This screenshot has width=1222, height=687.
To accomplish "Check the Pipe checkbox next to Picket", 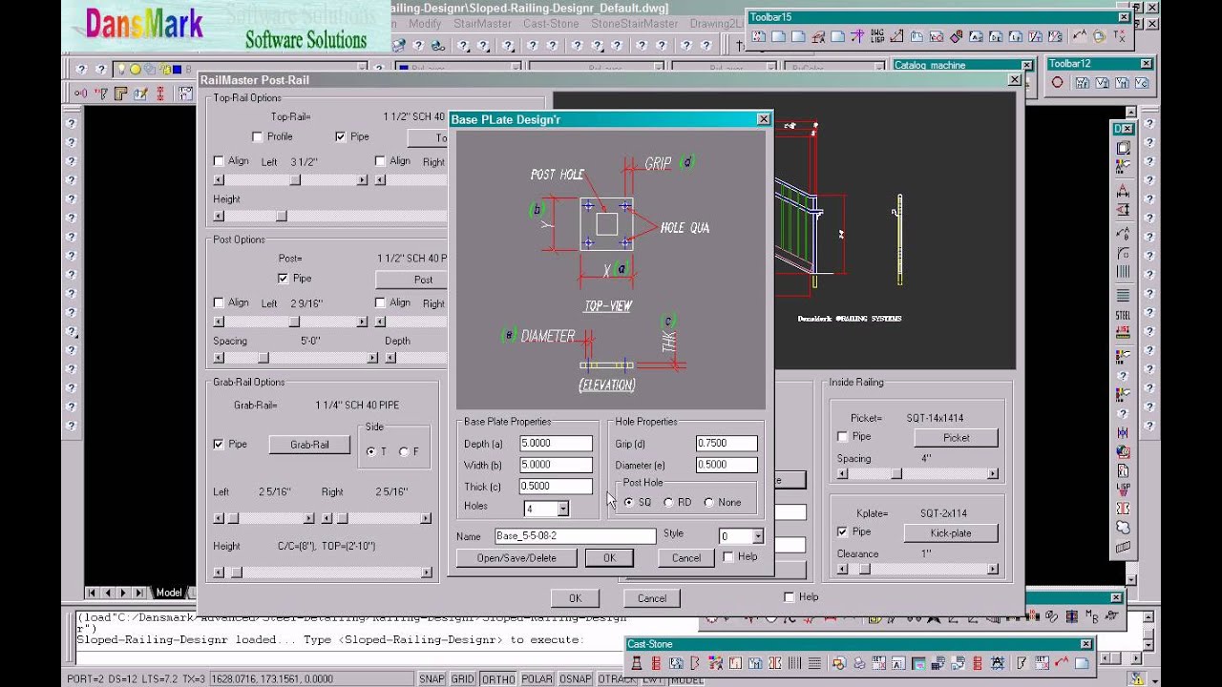I will point(842,437).
